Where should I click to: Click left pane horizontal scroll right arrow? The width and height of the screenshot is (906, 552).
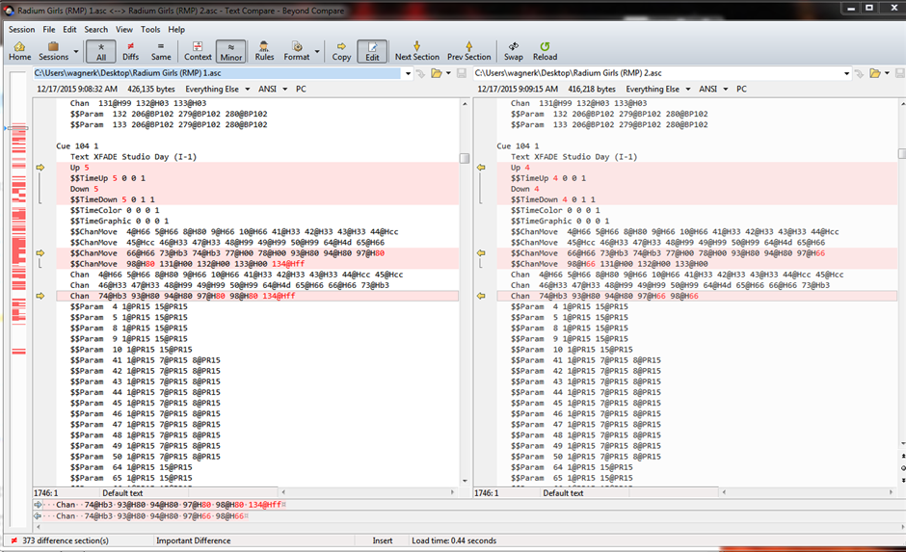452,492
